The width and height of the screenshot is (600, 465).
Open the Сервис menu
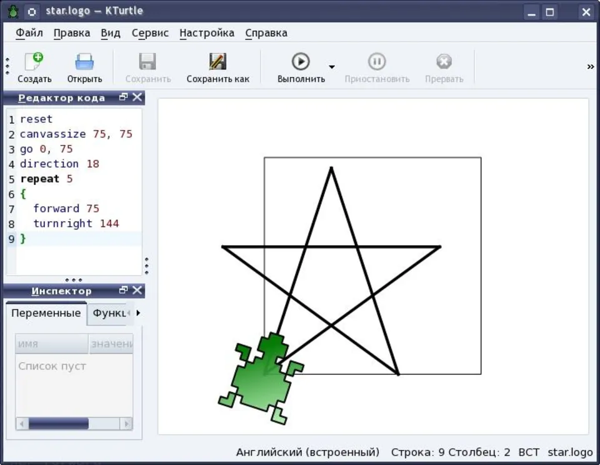click(150, 33)
